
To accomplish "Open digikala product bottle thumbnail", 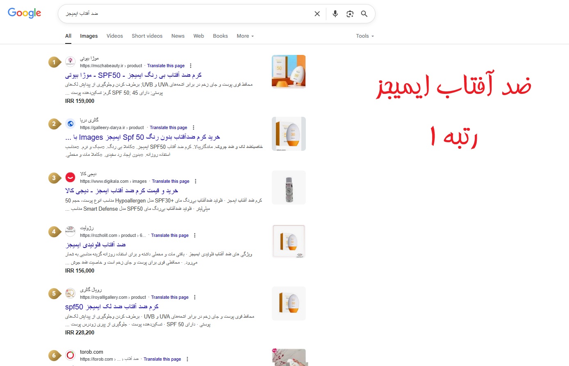I will tap(289, 187).
